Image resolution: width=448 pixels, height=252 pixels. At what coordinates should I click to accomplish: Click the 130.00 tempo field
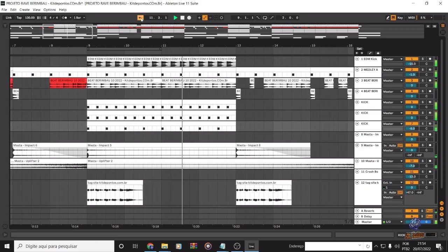point(30,17)
